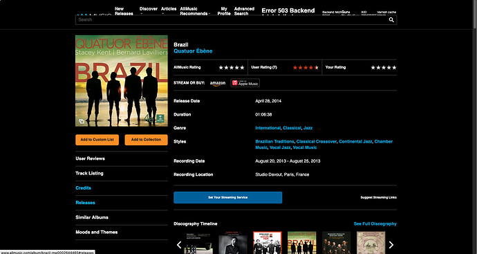Image resolution: width=477 pixels, height=254 pixels.
Task: Click the AllMusic Rating stars
Action: (232, 68)
